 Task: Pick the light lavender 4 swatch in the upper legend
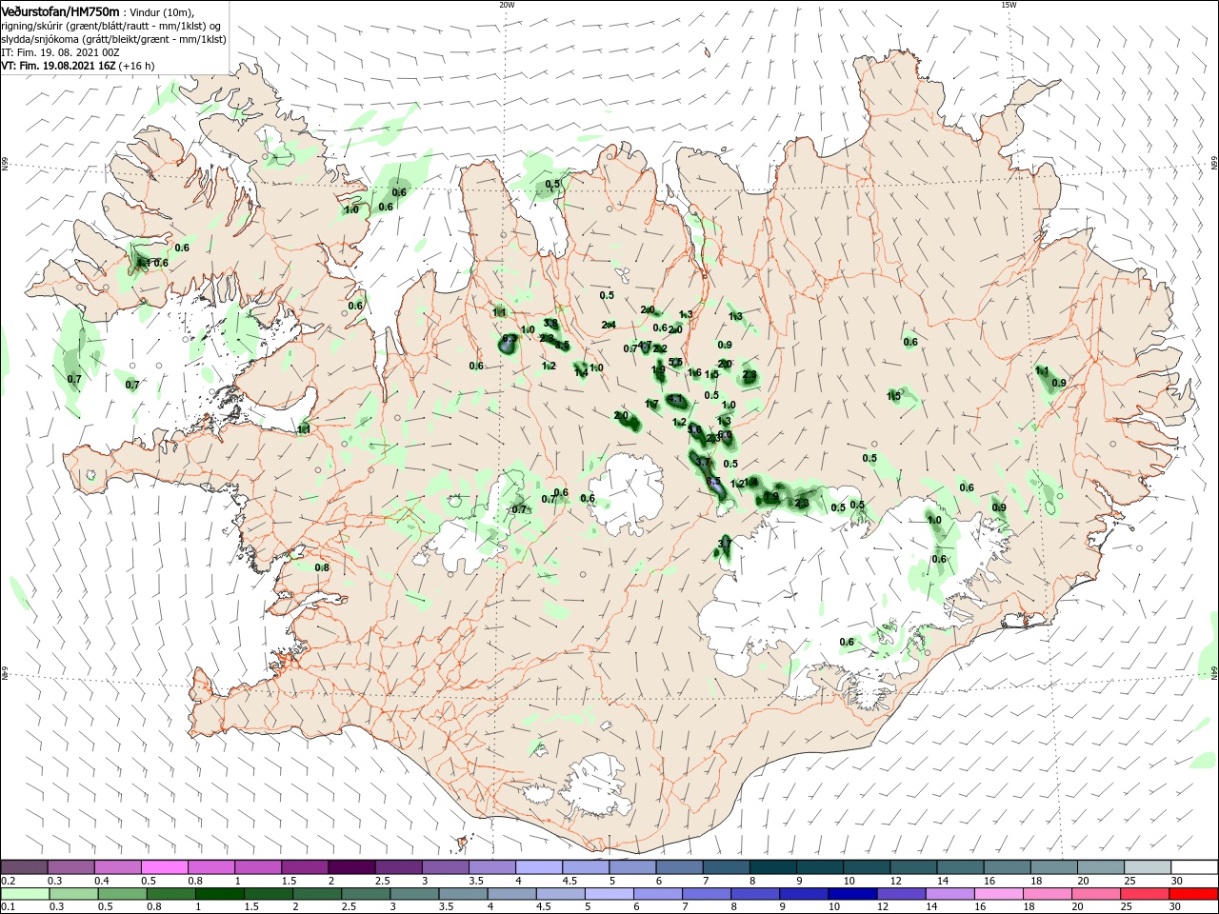click(x=539, y=867)
